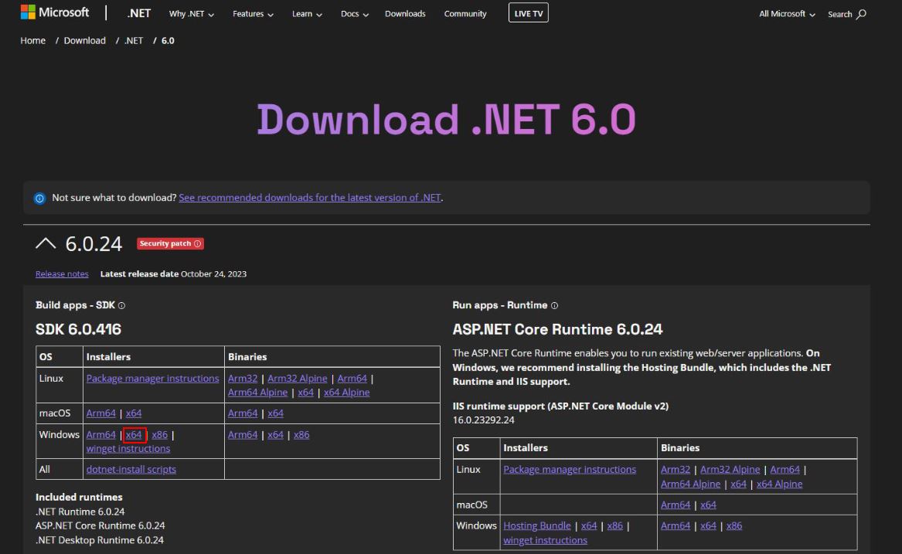Go to Downloads in the top navigation
This screenshot has height=554, width=902.
coord(405,14)
